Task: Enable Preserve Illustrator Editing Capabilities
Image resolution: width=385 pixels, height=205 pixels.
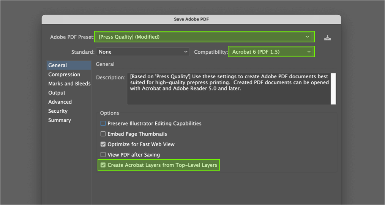Action: coord(103,124)
